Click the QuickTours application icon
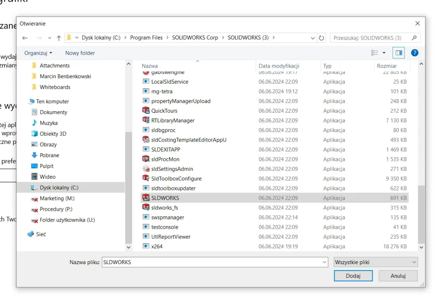The height and width of the screenshot is (300, 437). click(146, 111)
